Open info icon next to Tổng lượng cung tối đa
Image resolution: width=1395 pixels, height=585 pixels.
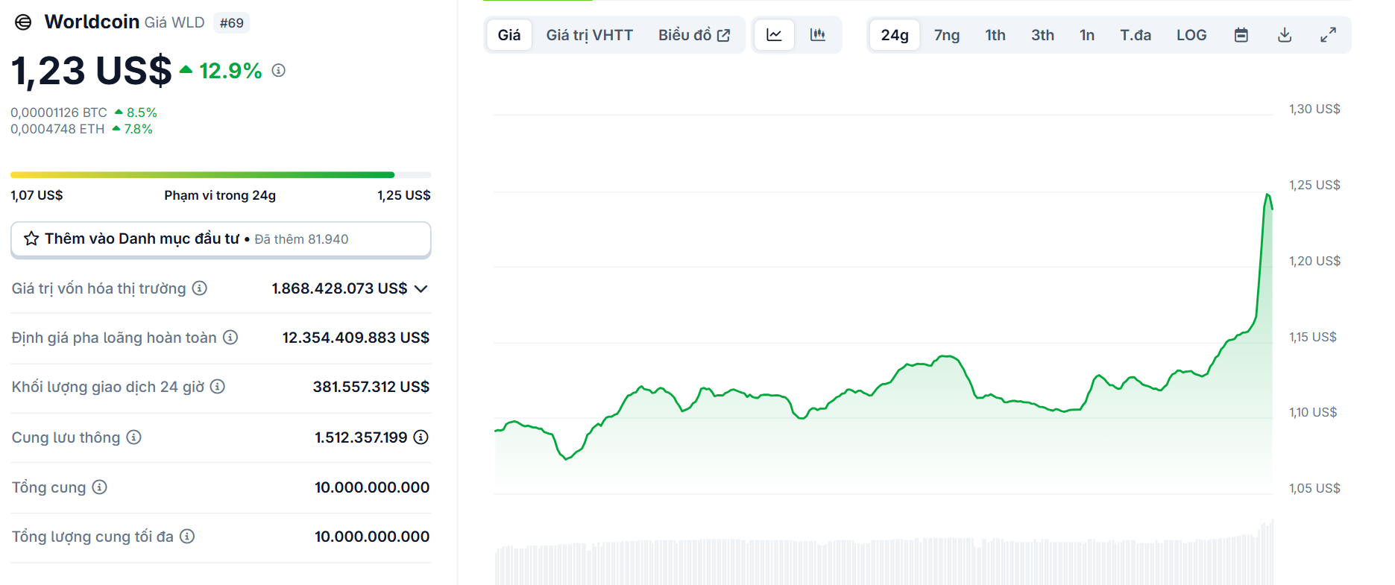point(187,537)
